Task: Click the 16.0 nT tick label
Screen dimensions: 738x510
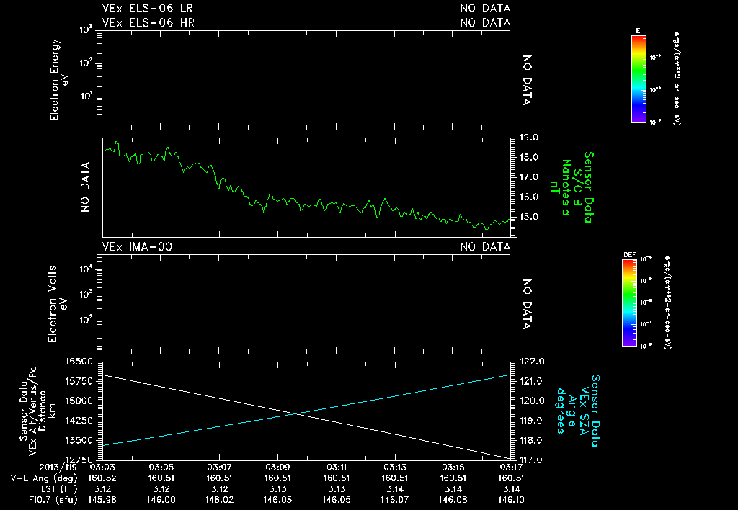Action: (x=529, y=197)
